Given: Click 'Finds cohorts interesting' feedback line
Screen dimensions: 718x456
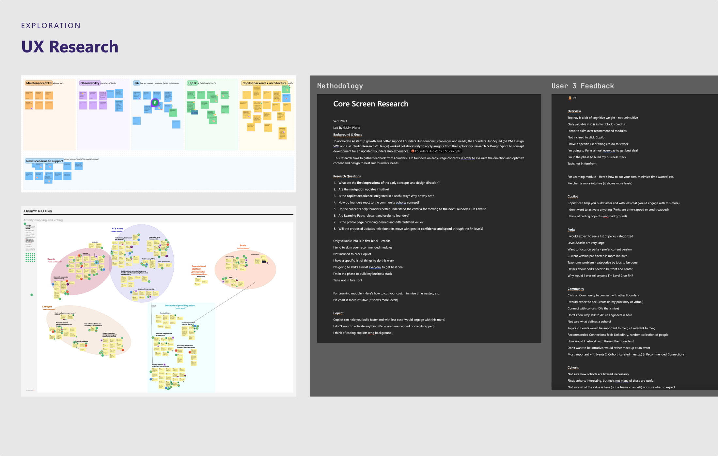Looking at the screenshot, I should 611,380.
